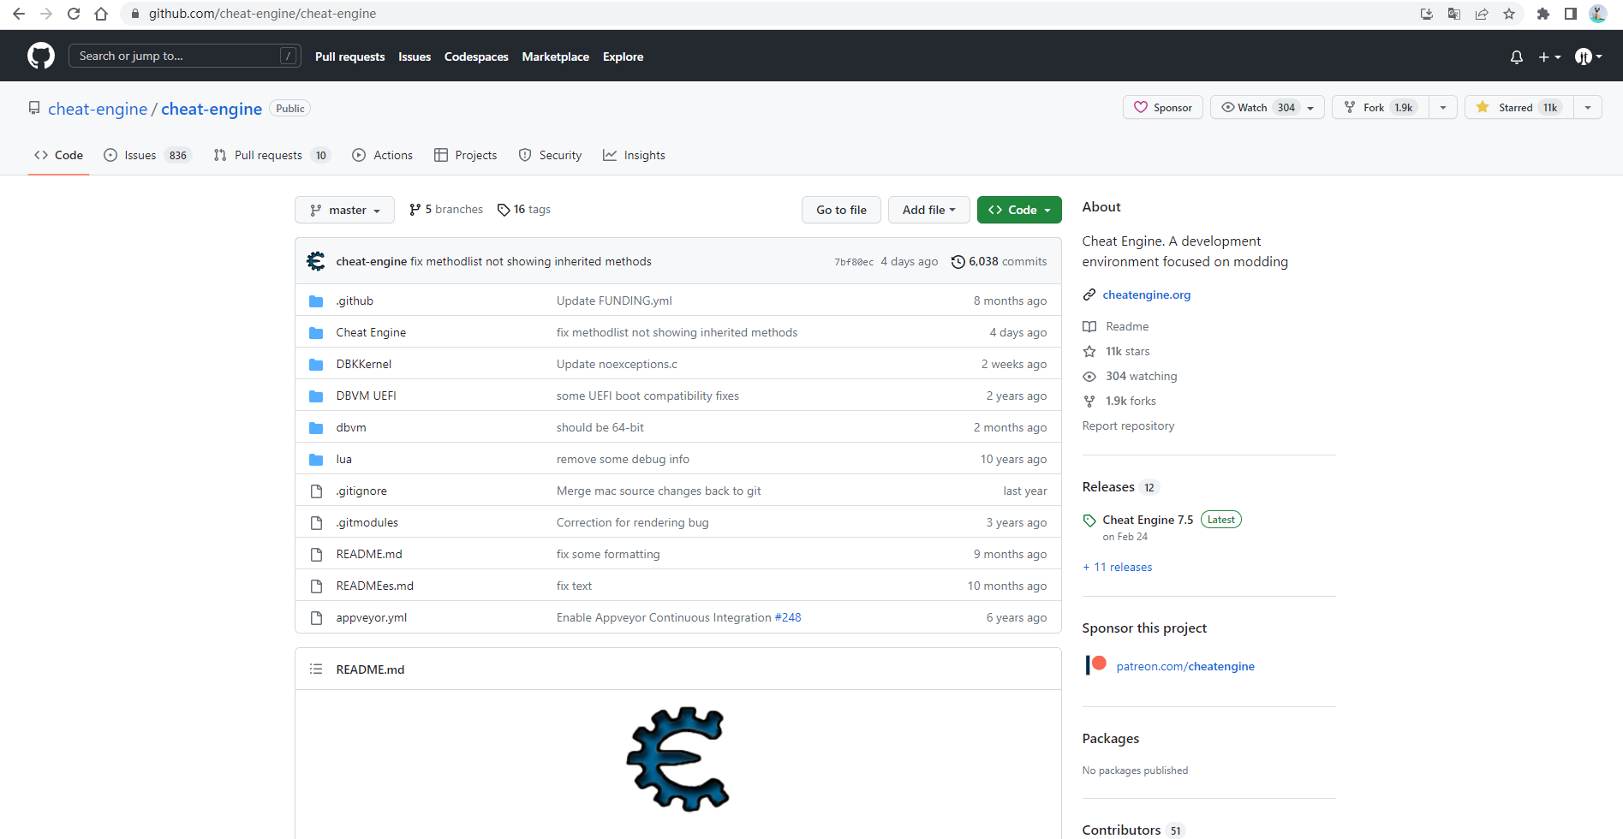The width and height of the screenshot is (1623, 839).
Task: Open browser extensions puzzle icon
Action: coord(1543,14)
